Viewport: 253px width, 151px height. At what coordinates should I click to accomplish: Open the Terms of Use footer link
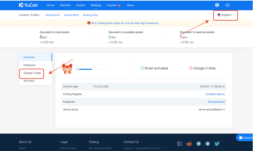point(68,148)
